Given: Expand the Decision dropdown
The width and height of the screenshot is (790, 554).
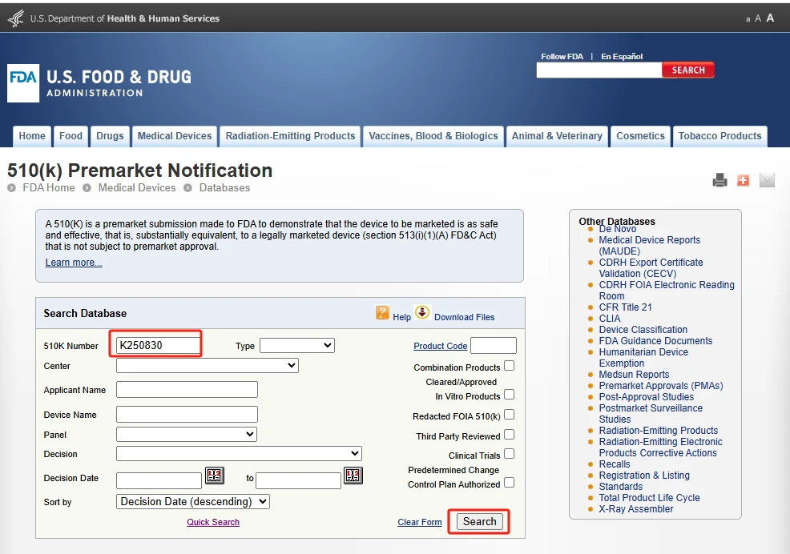Looking at the screenshot, I should (x=239, y=453).
